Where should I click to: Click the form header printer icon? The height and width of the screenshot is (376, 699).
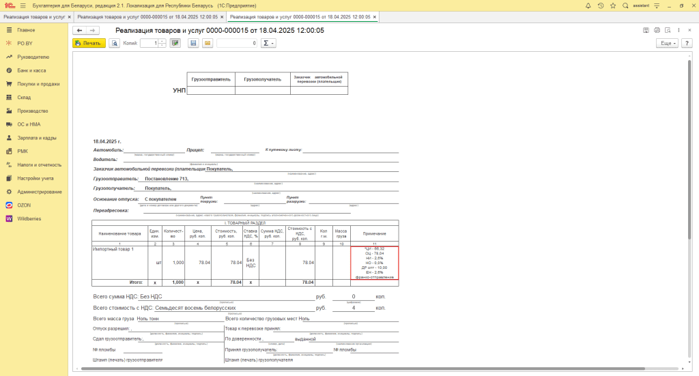coord(657,30)
